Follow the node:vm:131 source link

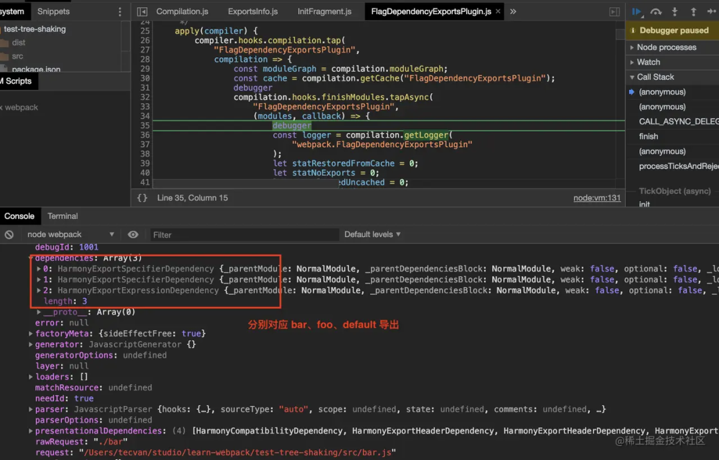click(x=597, y=198)
